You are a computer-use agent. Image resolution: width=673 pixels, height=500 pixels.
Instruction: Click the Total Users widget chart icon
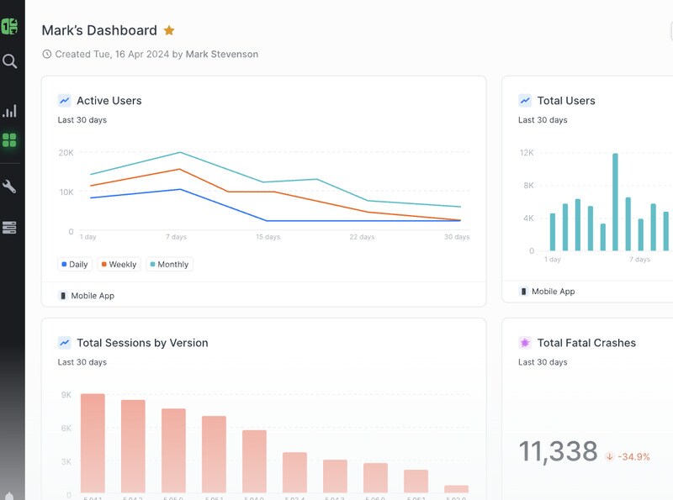click(x=525, y=101)
